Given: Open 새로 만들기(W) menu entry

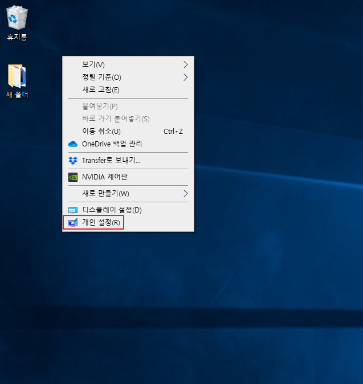Looking at the screenshot, I should pos(128,194).
